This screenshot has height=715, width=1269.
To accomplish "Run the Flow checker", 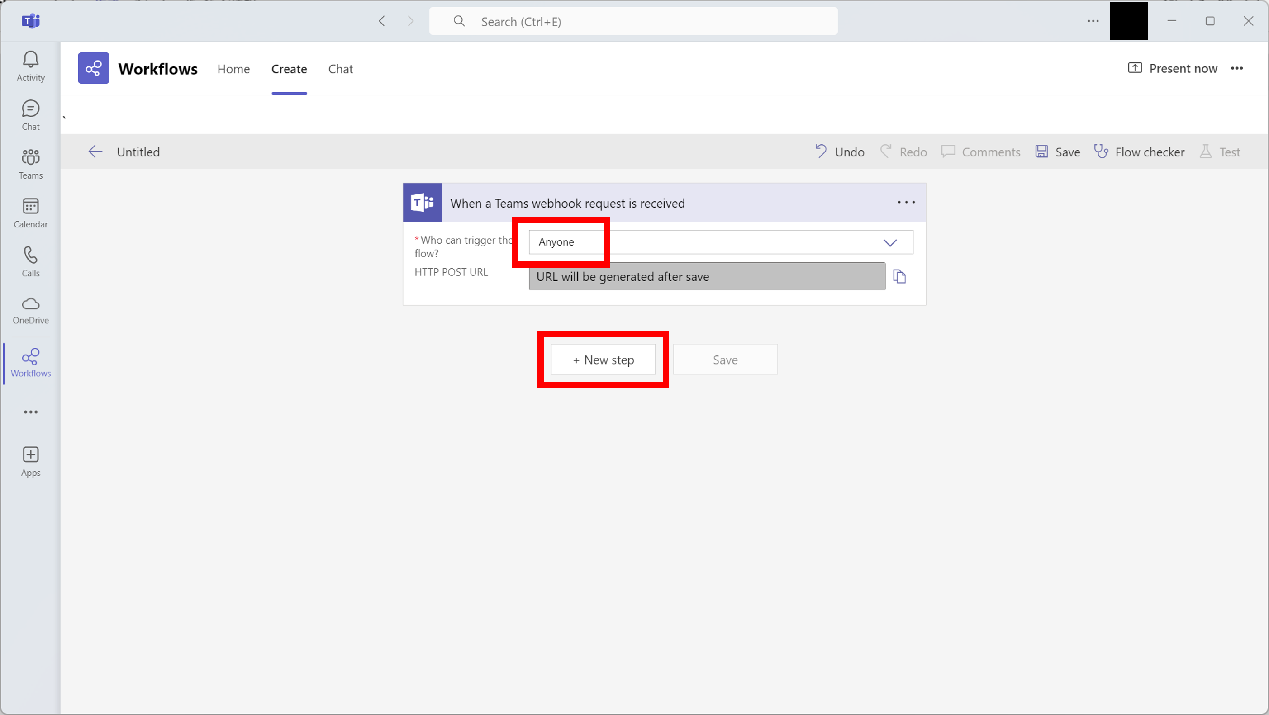I will [1139, 152].
